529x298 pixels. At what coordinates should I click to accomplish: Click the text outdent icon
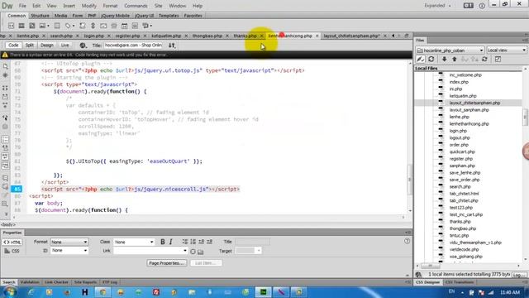201,242
